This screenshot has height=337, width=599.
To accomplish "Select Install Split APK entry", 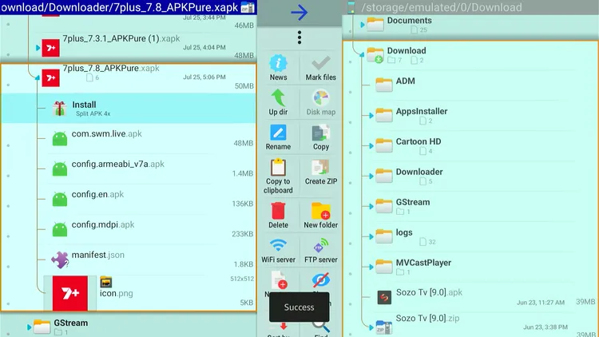I will coord(129,109).
